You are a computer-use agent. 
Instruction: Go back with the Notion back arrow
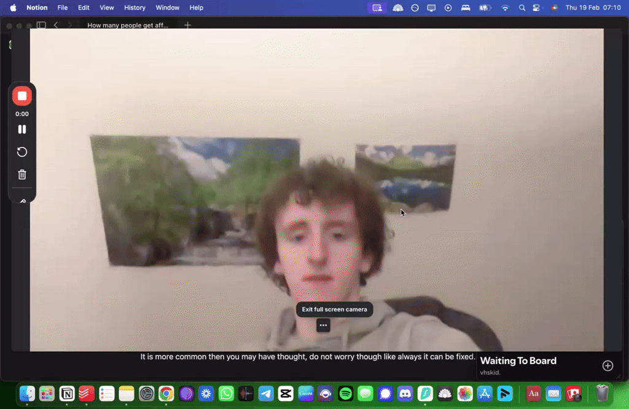pyautogui.click(x=56, y=25)
